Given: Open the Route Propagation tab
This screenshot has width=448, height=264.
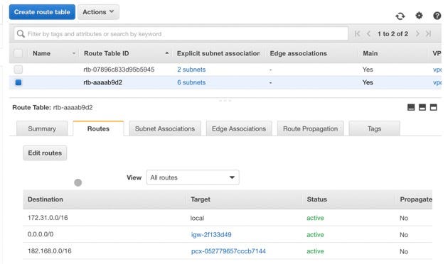Looking at the screenshot, I should [310, 128].
